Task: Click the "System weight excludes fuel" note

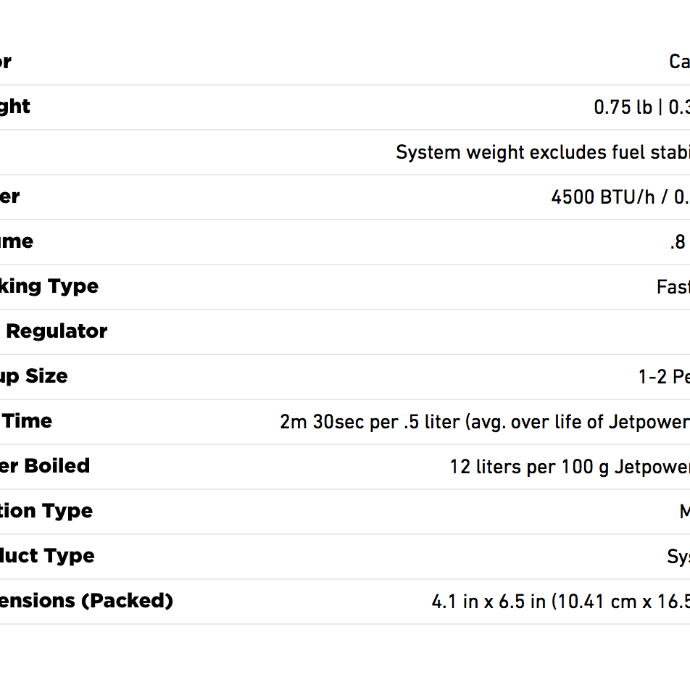Action: [542, 152]
